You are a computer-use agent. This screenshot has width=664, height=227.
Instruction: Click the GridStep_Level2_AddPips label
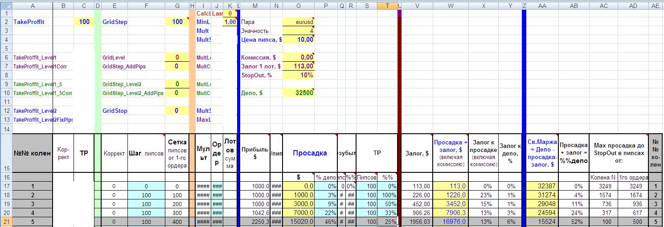[x=133, y=93]
